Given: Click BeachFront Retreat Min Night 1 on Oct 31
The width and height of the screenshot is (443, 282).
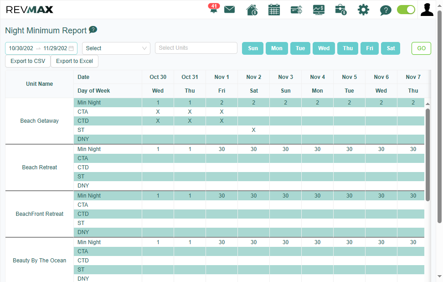Looking at the screenshot, I should [190, 196].
